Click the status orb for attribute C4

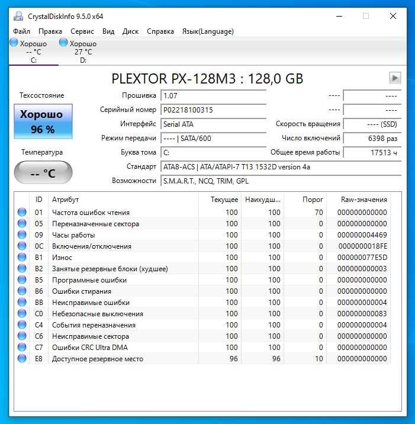[22, 325]
